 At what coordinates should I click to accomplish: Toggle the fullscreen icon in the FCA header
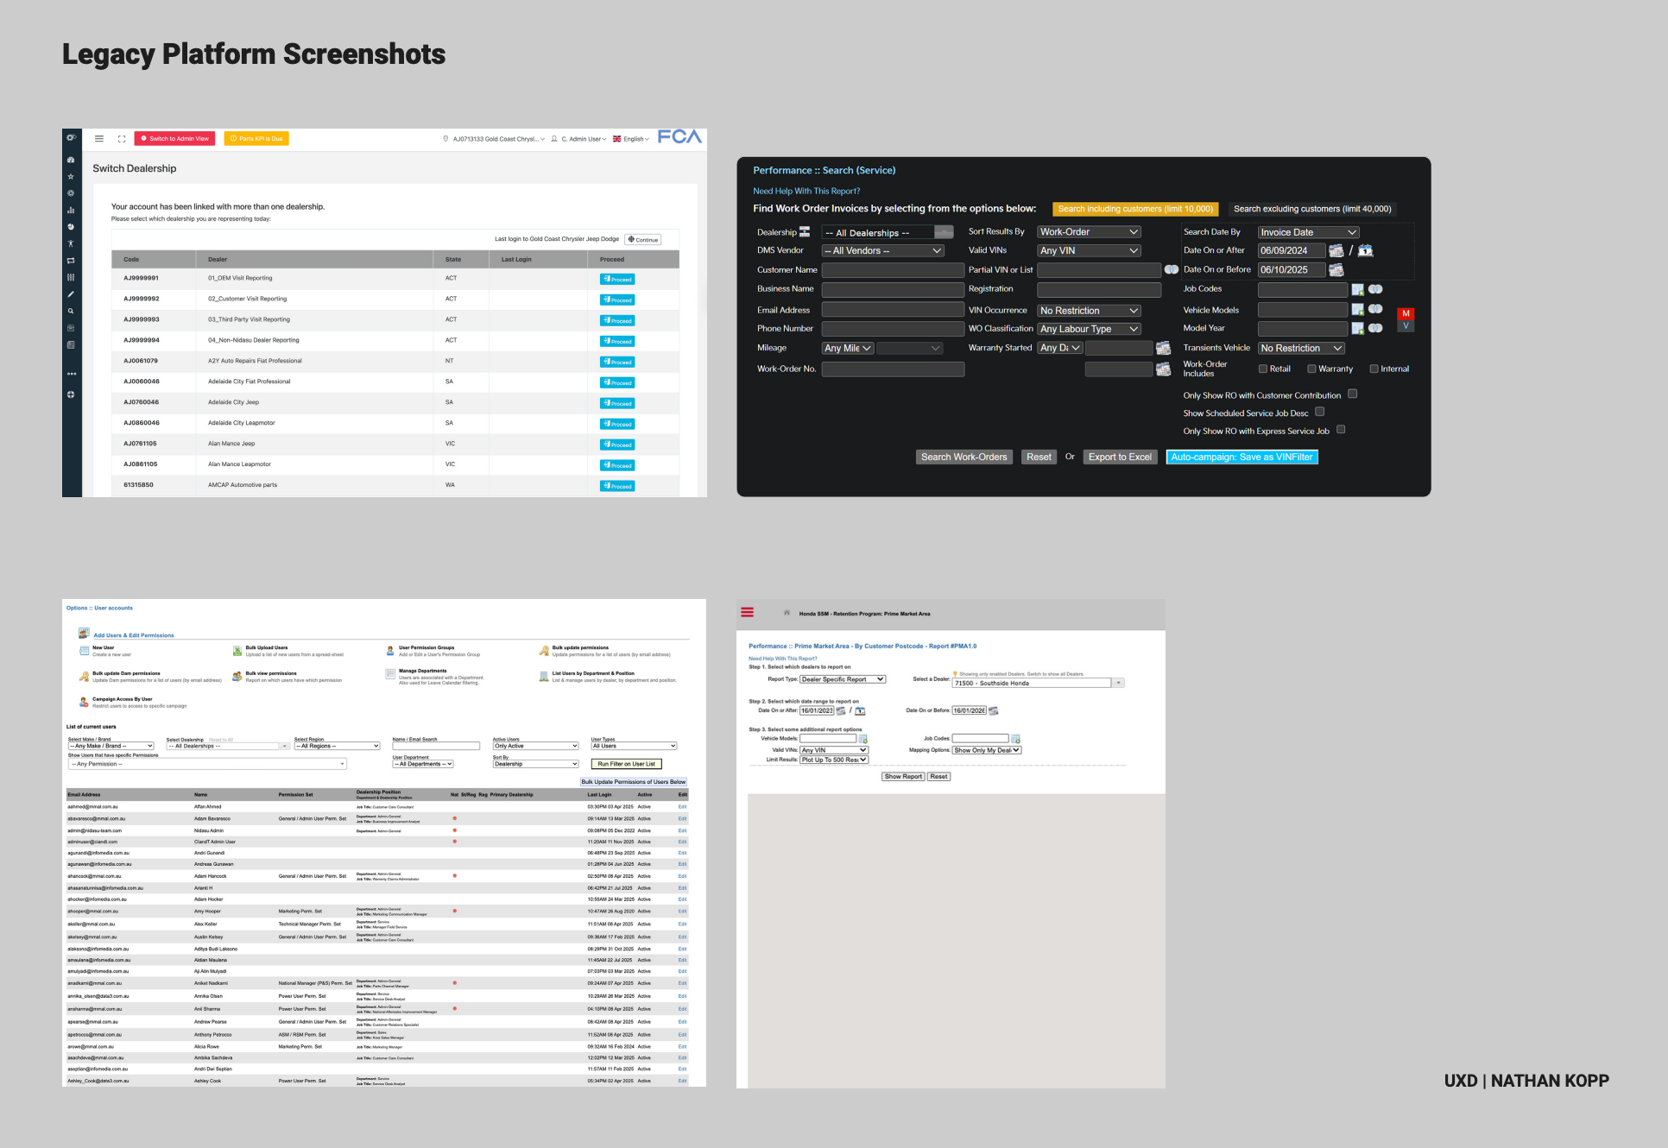point(122,138)
